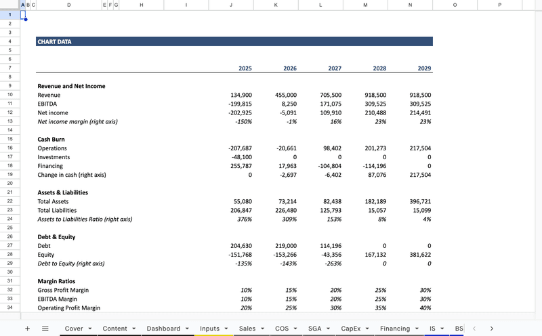This screenshot has width=542, height=336.
Task: Click the CHART DATA header cell
Action: pyautogui.click(x=234, y=41)
